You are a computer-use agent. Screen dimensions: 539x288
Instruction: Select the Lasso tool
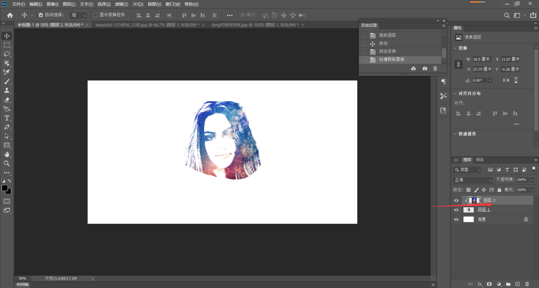7,54
